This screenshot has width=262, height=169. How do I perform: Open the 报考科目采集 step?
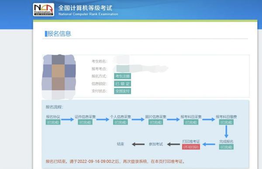191,117
